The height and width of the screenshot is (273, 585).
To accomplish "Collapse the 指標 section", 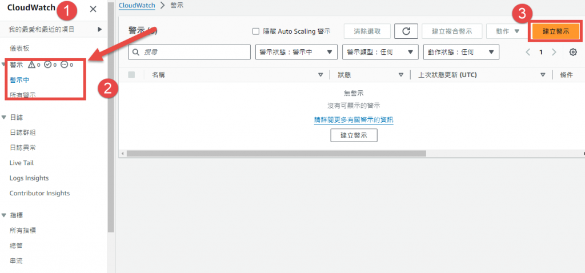I will click(x=4, y=215).
